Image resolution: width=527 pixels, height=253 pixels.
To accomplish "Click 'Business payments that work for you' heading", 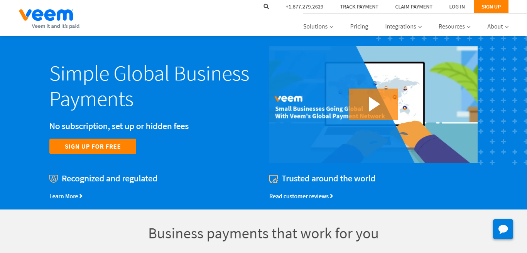I will point(263,233).
